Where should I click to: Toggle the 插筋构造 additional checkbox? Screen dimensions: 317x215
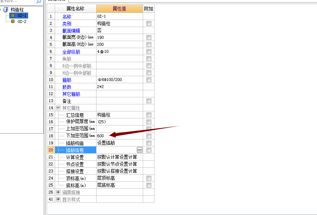tap(149, 143)
